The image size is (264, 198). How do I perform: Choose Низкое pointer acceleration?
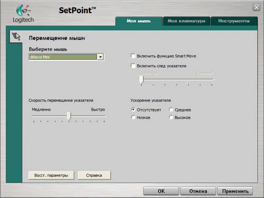click(133, 117)
